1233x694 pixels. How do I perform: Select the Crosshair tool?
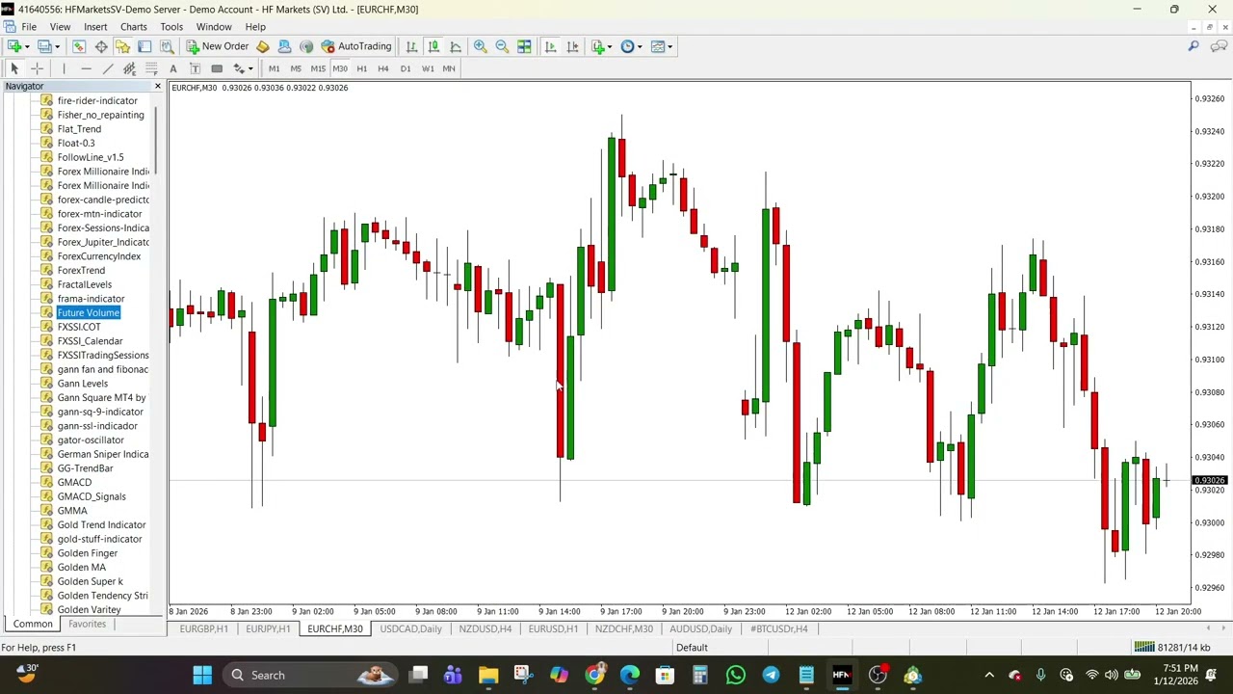[x=37, y=68]
